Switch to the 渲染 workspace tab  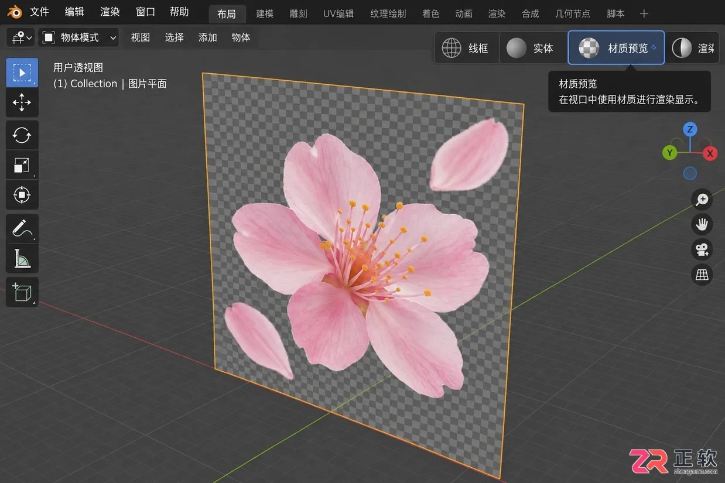coord(497,13)
